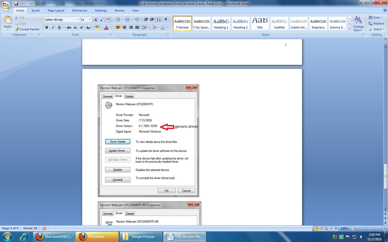Justify the paragraph text
Image resolution: width=388 pixels, height=242 pixels.
(x=137, y=27)
